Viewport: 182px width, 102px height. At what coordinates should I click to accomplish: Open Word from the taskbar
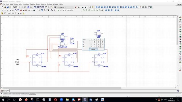(91, 99)
